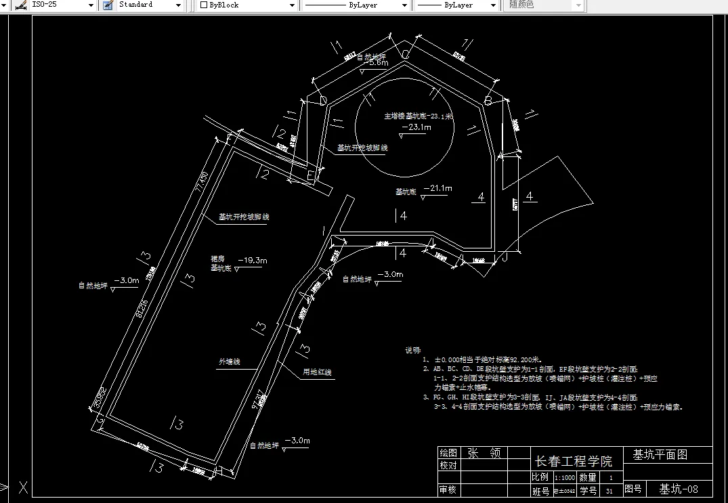Screen dimensions: 728x503
Task: Click the text style icon beside Standard
Action: tap(106, 5)
